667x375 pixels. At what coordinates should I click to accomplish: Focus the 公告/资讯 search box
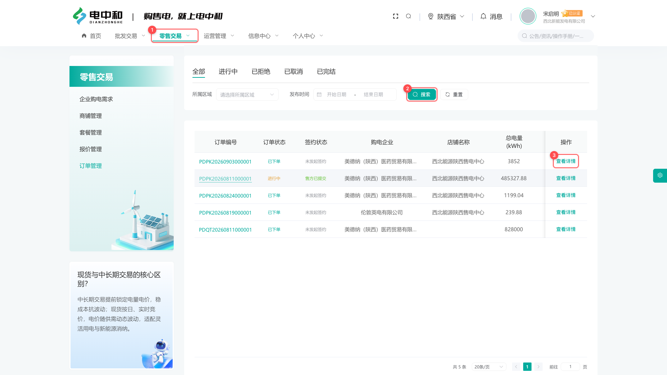(556, 36)
